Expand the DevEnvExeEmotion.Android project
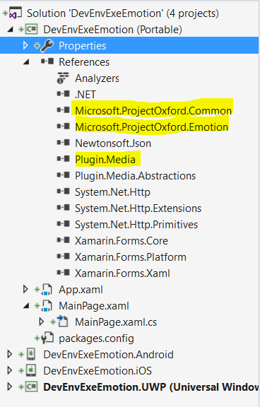This screenshot has width=260, height=407. (x=10, y=354)
